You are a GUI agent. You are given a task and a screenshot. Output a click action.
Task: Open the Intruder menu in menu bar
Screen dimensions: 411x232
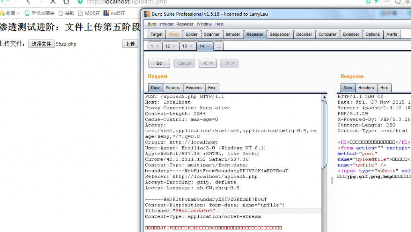pyautogui.click(x=167, y=24)
